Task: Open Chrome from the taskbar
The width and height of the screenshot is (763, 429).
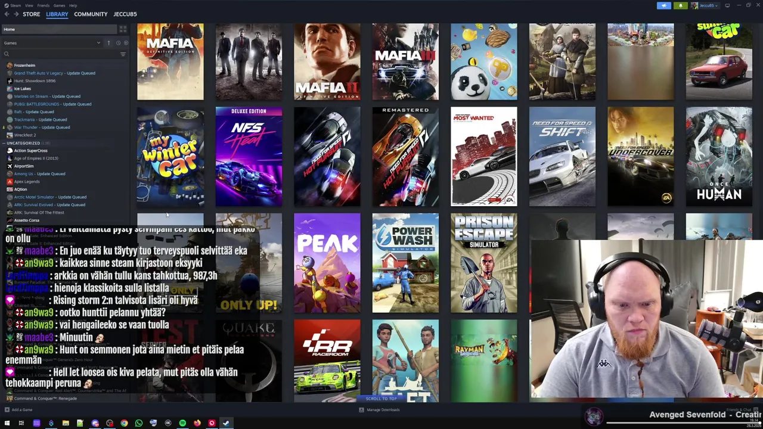Action: click(124, 423)
